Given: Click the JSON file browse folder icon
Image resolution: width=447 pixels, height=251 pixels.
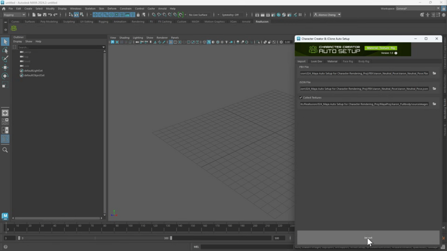Looking at the screenshot, I should (434, 89).
